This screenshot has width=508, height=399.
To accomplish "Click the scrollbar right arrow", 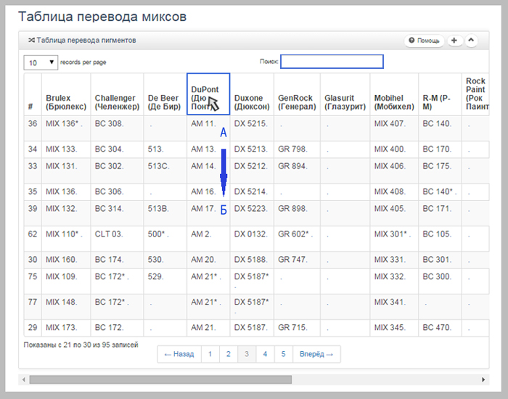I will 483,379.
